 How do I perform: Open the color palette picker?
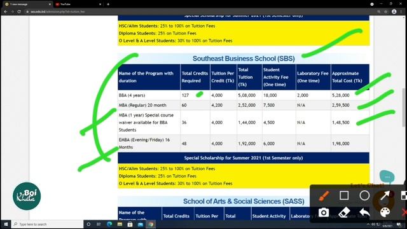385,212
